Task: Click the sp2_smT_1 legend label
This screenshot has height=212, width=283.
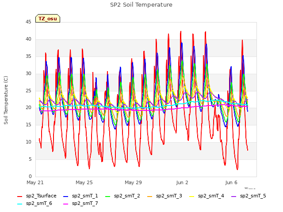Action: (x=85, y=196)
